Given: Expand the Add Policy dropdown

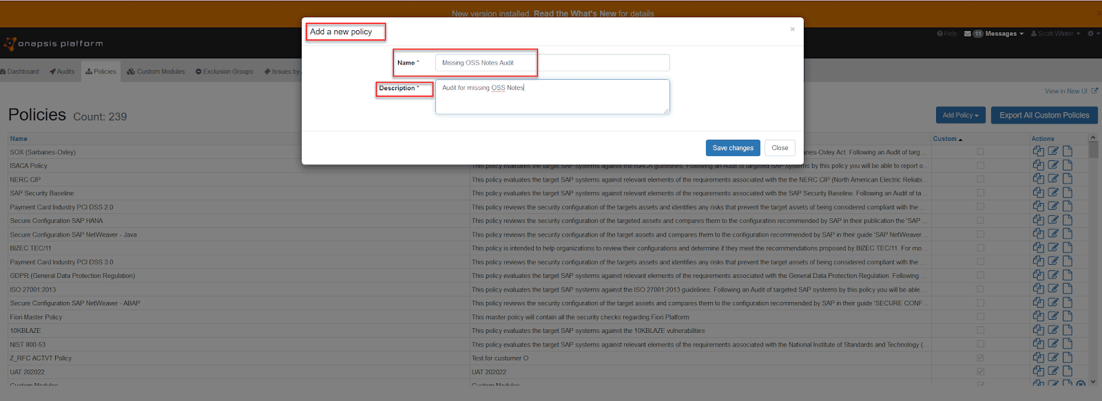Looking at the screenshot, I should 960,116.
